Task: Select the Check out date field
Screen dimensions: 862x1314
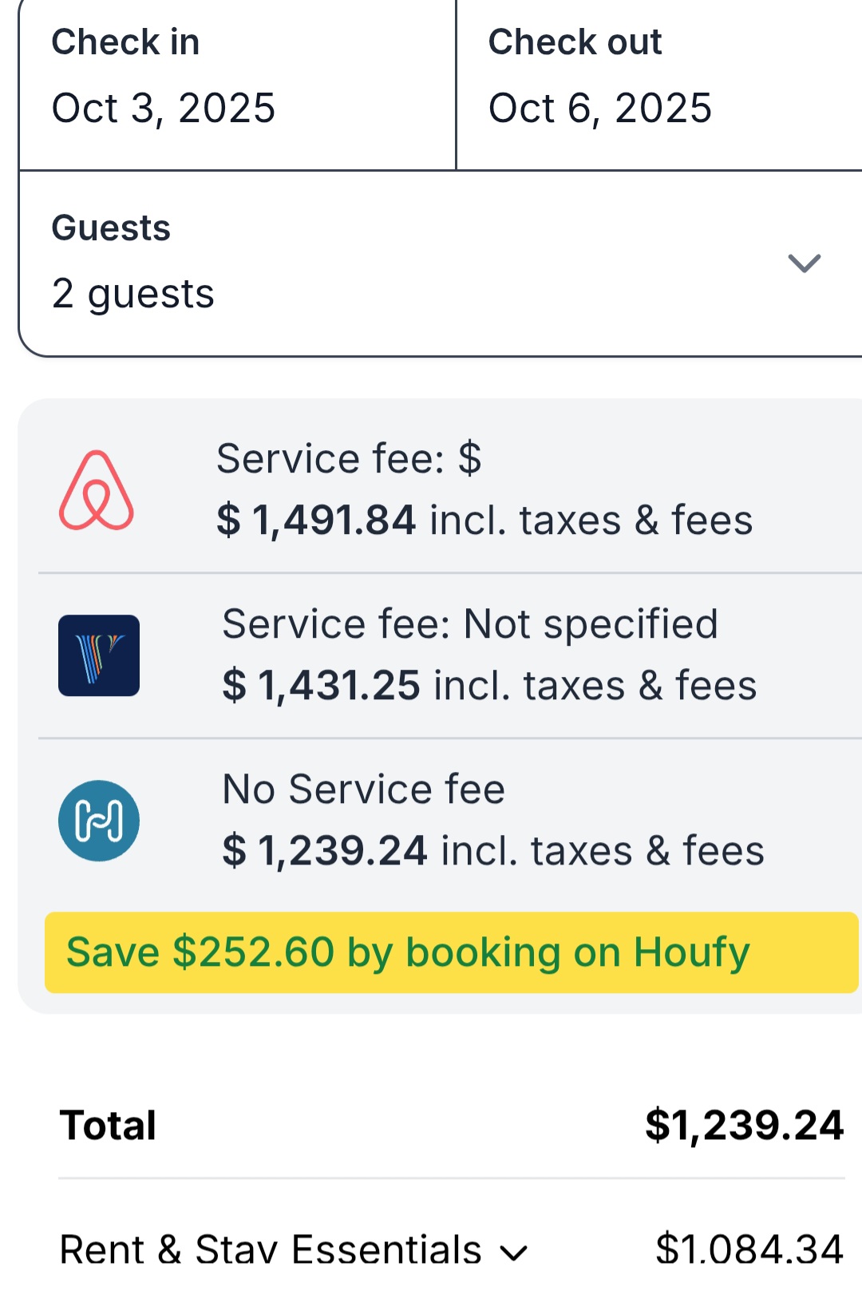Action: coord(658,84)
